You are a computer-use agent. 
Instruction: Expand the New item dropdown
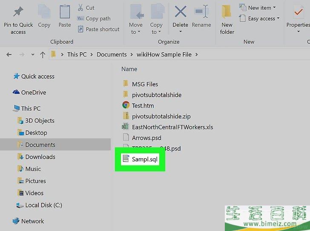pos(258,8)
